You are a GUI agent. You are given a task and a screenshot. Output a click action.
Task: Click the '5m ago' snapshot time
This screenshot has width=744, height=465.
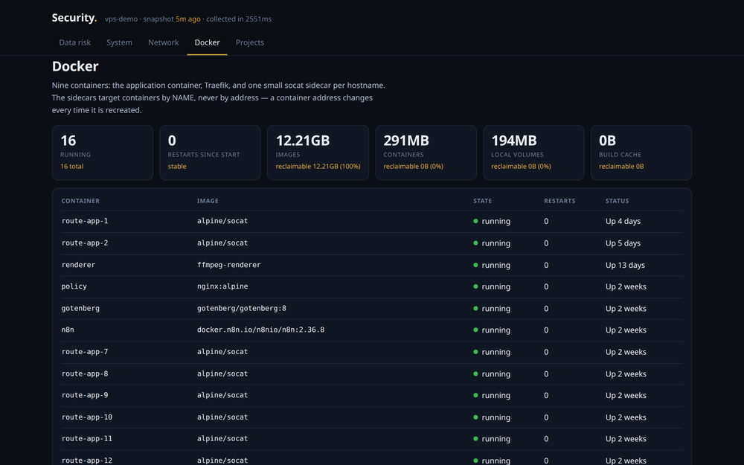(188, 19)
